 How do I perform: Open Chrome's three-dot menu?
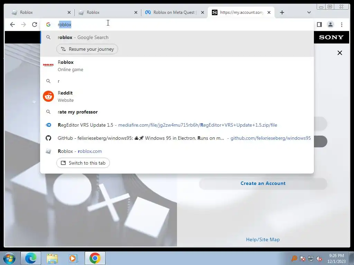(x=342, y=24)
